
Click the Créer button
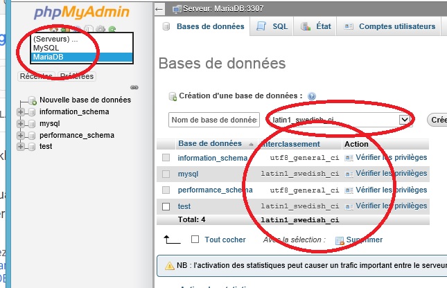pyautogui.click(x=437, y=120)
